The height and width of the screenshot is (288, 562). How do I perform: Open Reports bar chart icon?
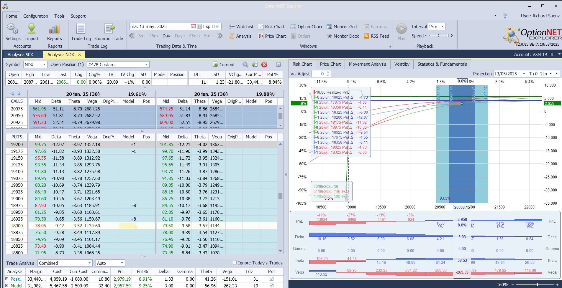55,29
